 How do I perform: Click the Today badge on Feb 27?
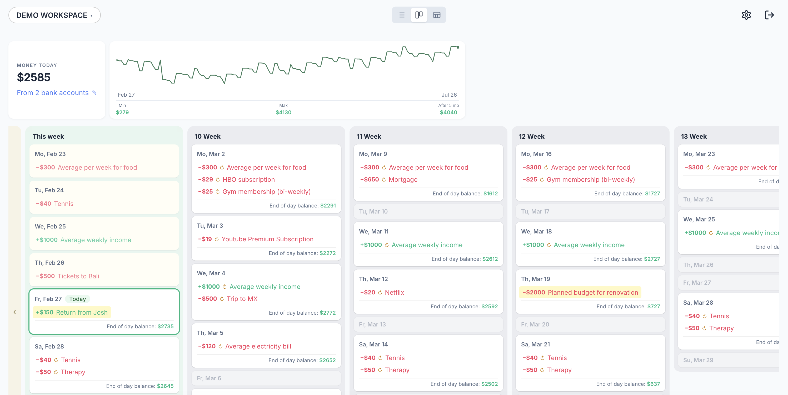77,299
